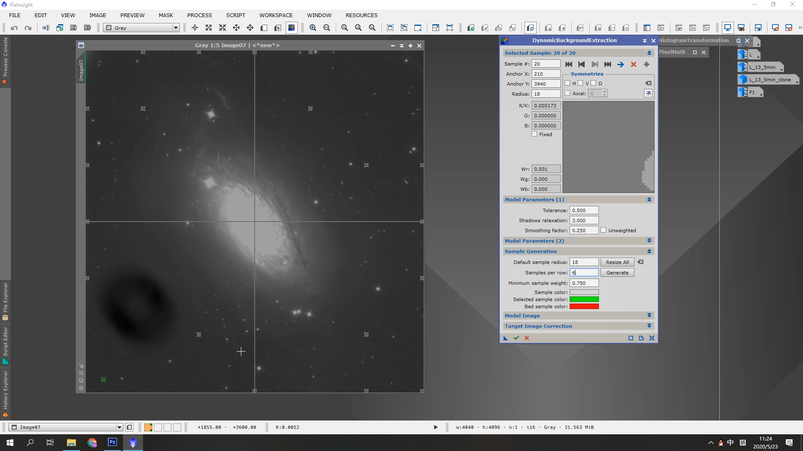Image resolution: width=803 pixels, height=451 pixels.
Task: Toggle the Axial symmetry checkbox
Action: [568, 93]
